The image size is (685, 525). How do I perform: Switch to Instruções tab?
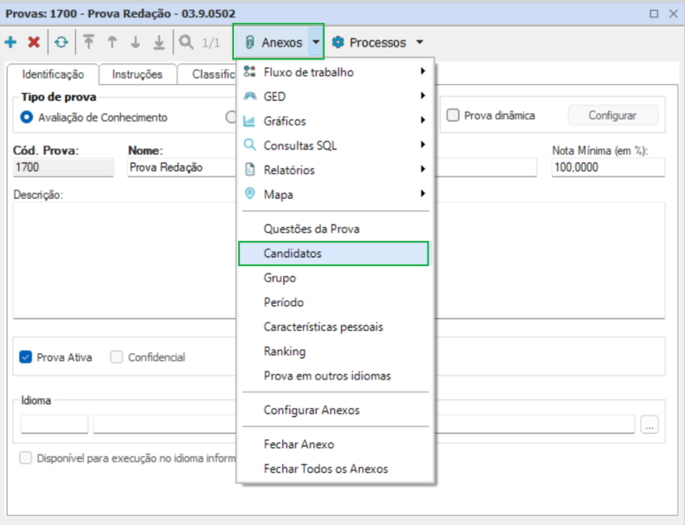coord(137,74)
